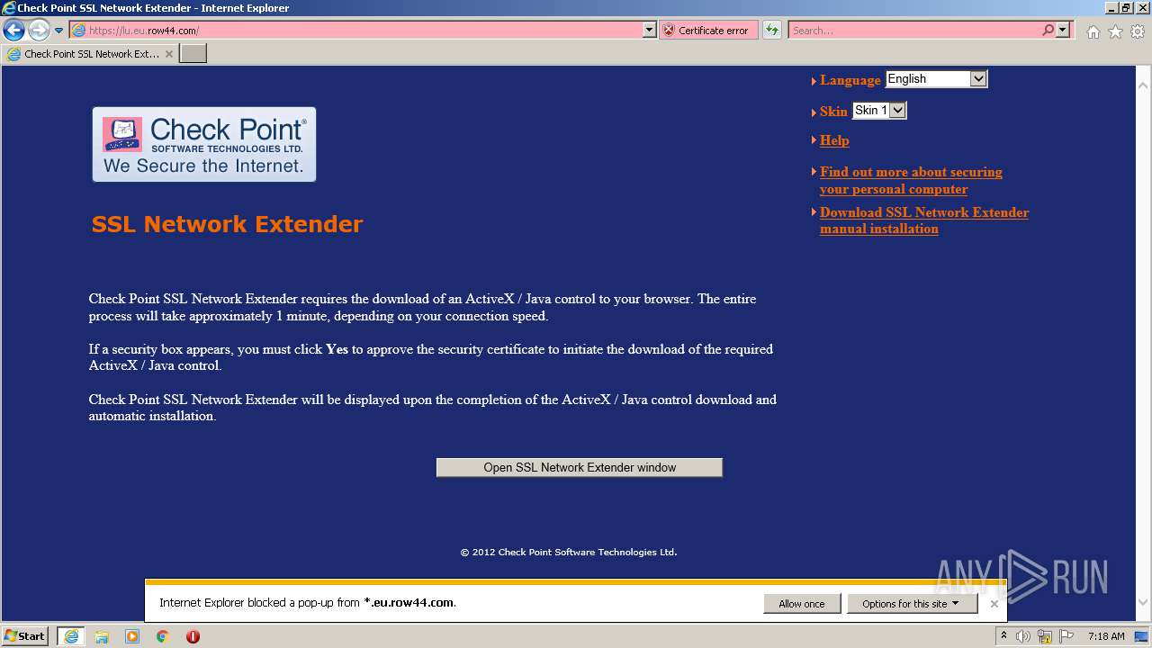Click the 2012 Check Point copyright text
This screenshot has width=1152, height=648.
click(569, 553)
